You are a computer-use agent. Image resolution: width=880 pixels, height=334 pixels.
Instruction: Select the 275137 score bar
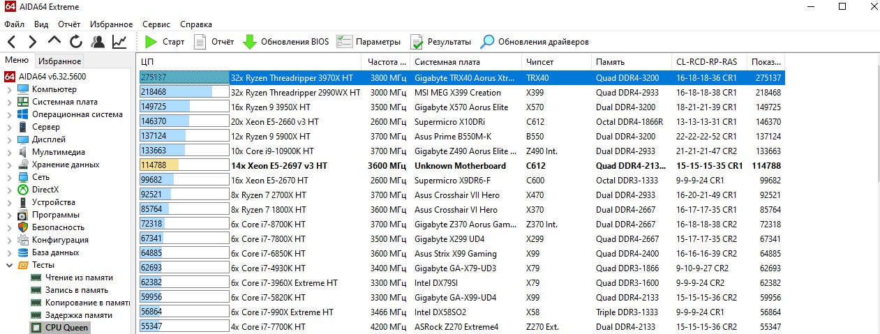coord(184,77)
